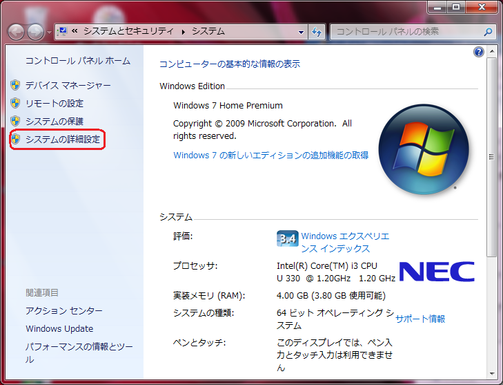Click the shield icon beside システムの保護
Image resolution: width=503 pixels, height=385 pixels.
pyautogui.click(x=15, y=121)
